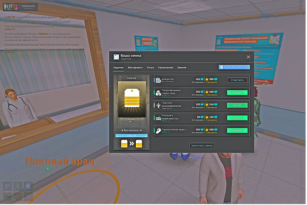Click the 80 reward in Разгрузка медикаментов row

pyautogui.click(x=199, y=118)
